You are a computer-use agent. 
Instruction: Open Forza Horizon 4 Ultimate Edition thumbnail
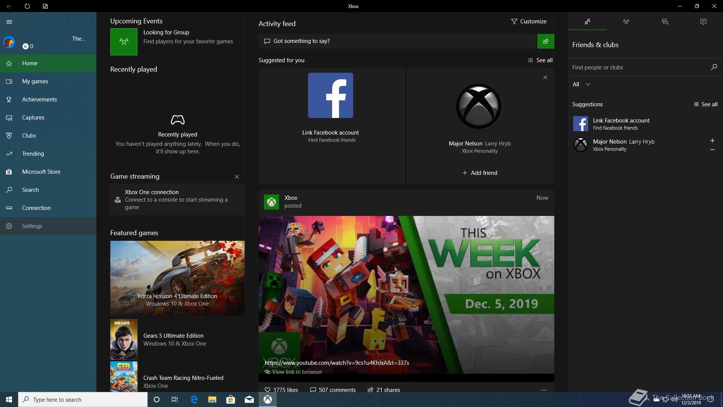177,278
